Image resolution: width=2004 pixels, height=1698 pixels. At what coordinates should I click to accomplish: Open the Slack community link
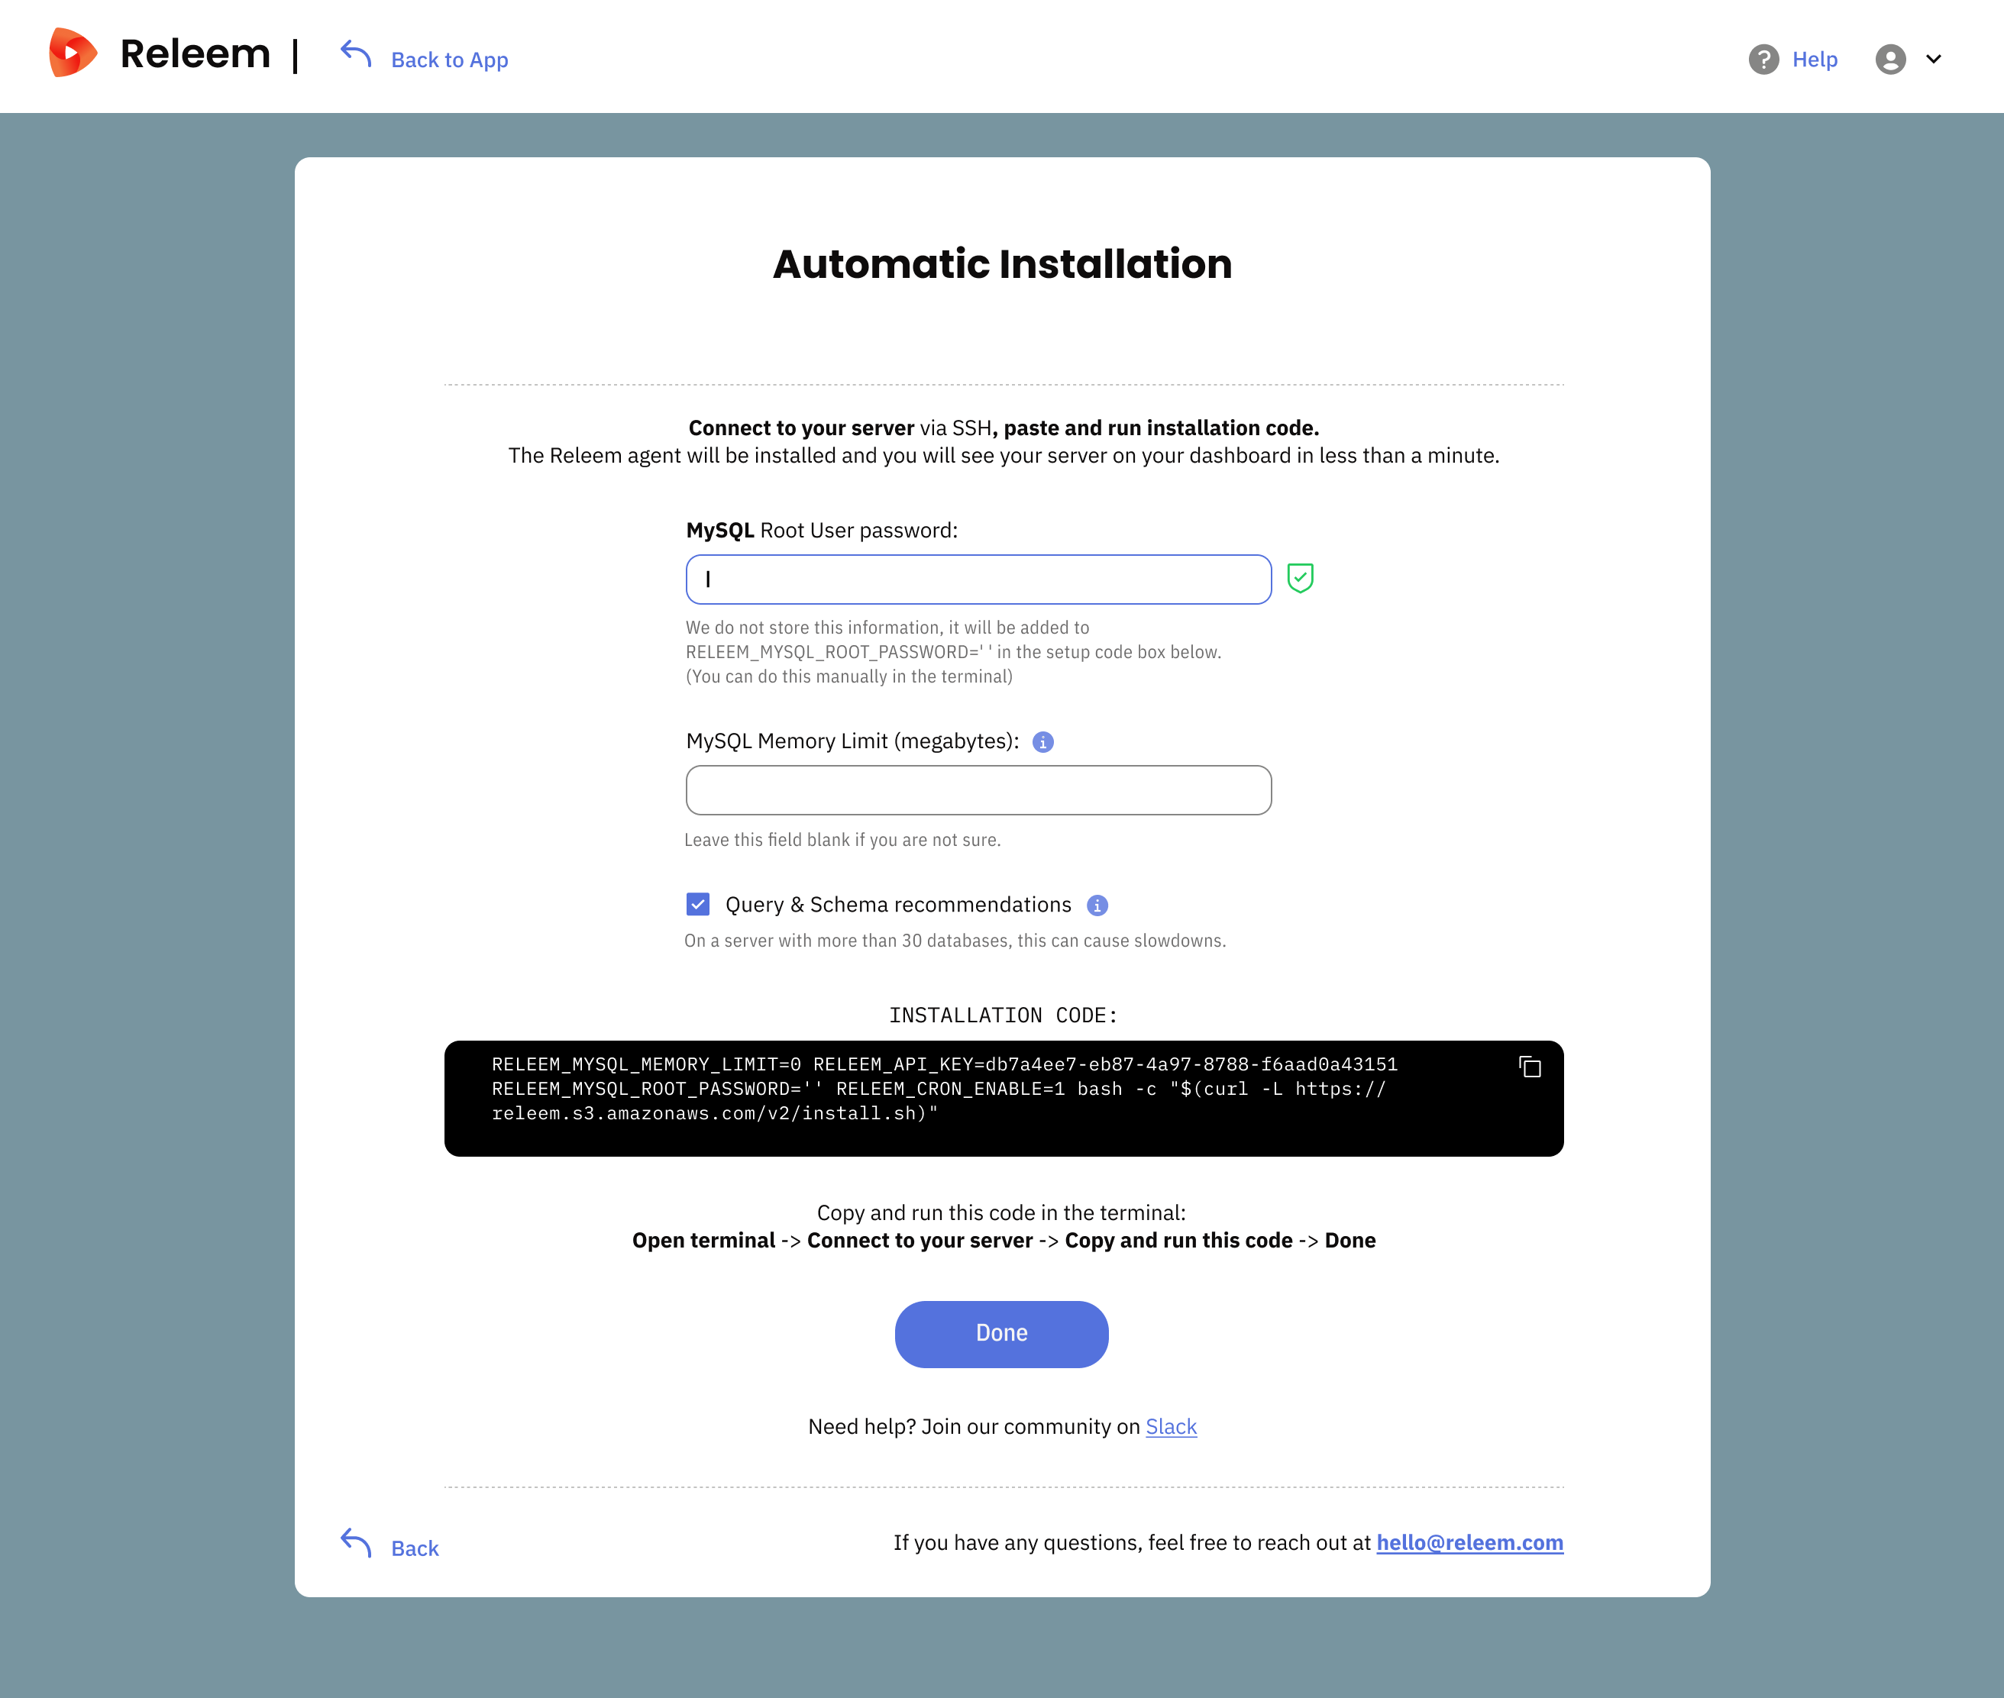coord(1170,1427)
